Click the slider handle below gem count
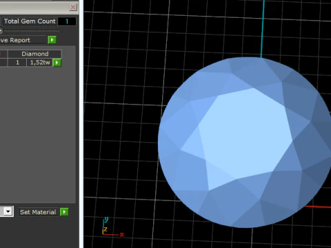The image size is (331, 248). (1, 30)
